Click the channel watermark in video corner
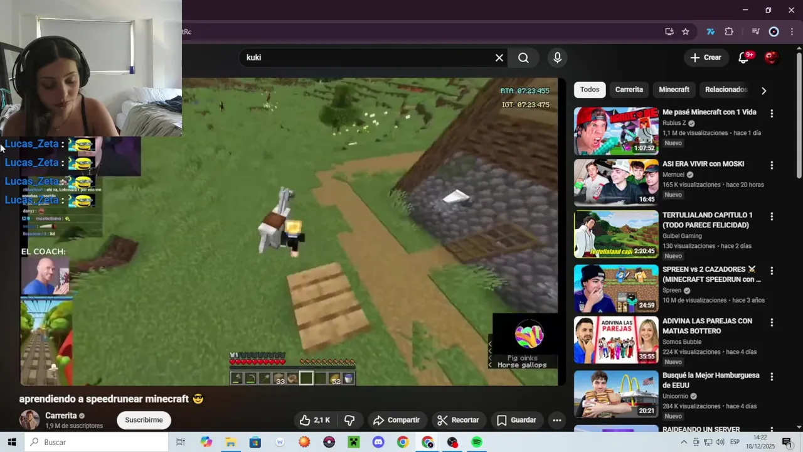 (529, 335)
